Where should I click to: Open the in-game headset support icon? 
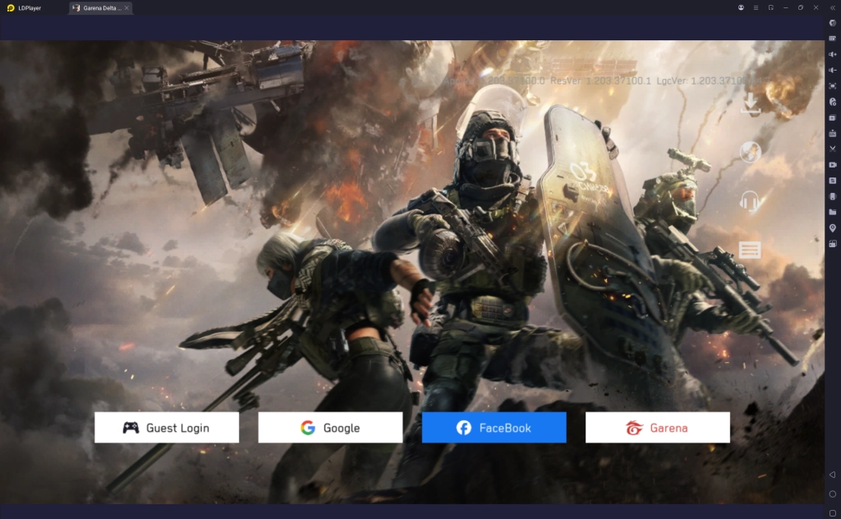750,201
